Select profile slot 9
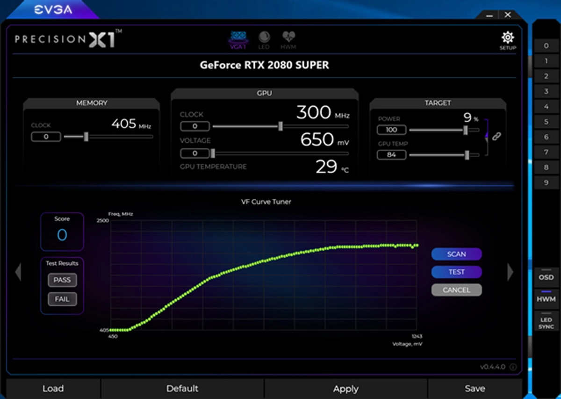The width and height of the screenshot is (561, 399). (x=546, y=182)
